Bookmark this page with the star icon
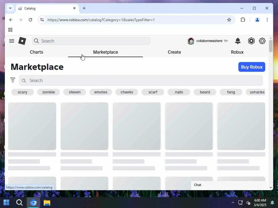Image resolution: width=278 pixels, height=208 pixels. 229,20
